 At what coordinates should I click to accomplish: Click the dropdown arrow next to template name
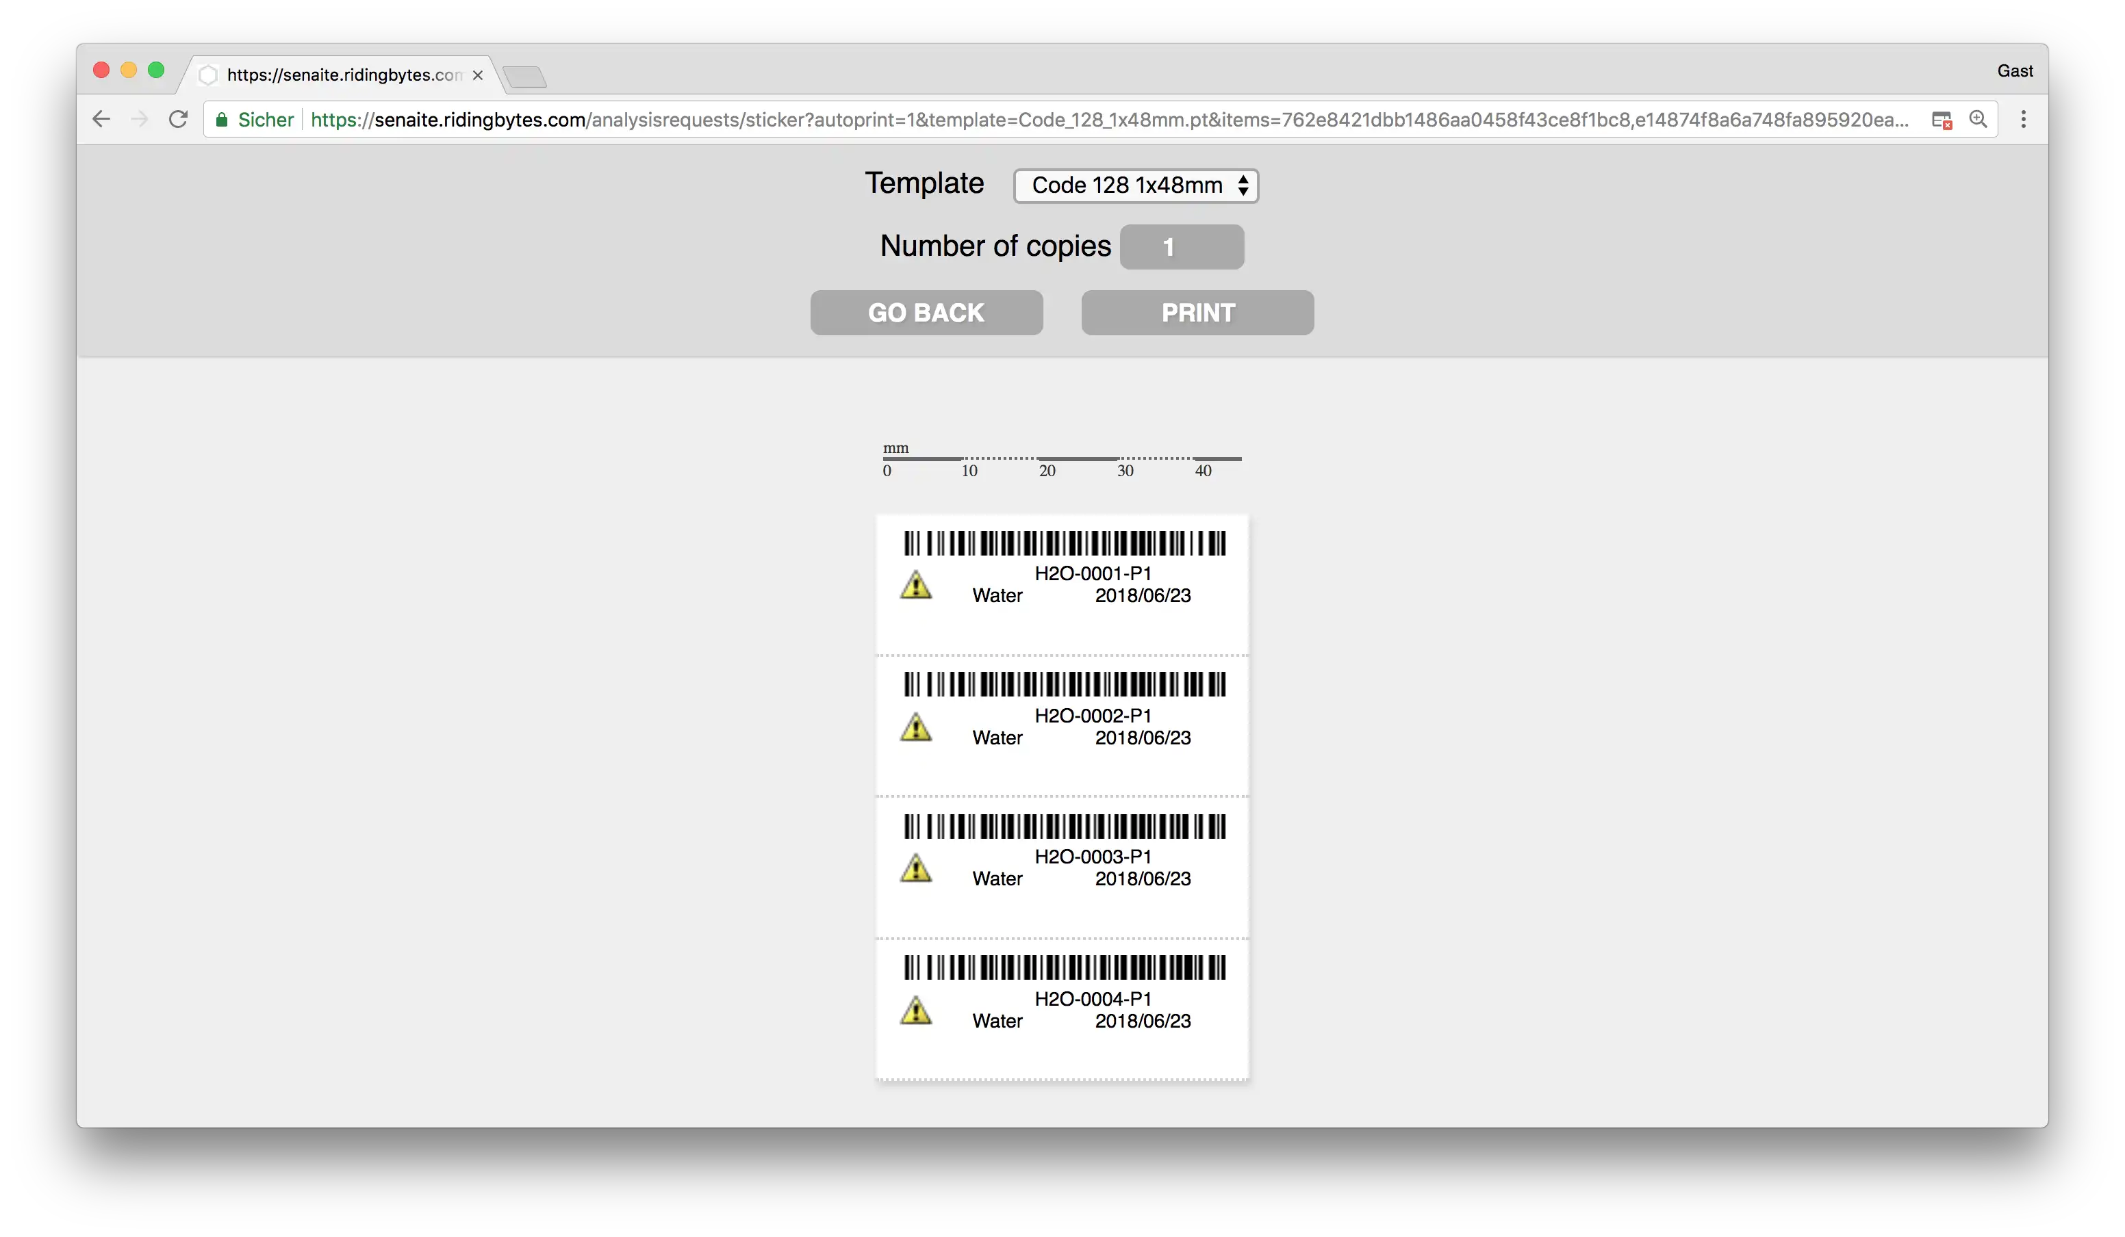click(1243, 185)
